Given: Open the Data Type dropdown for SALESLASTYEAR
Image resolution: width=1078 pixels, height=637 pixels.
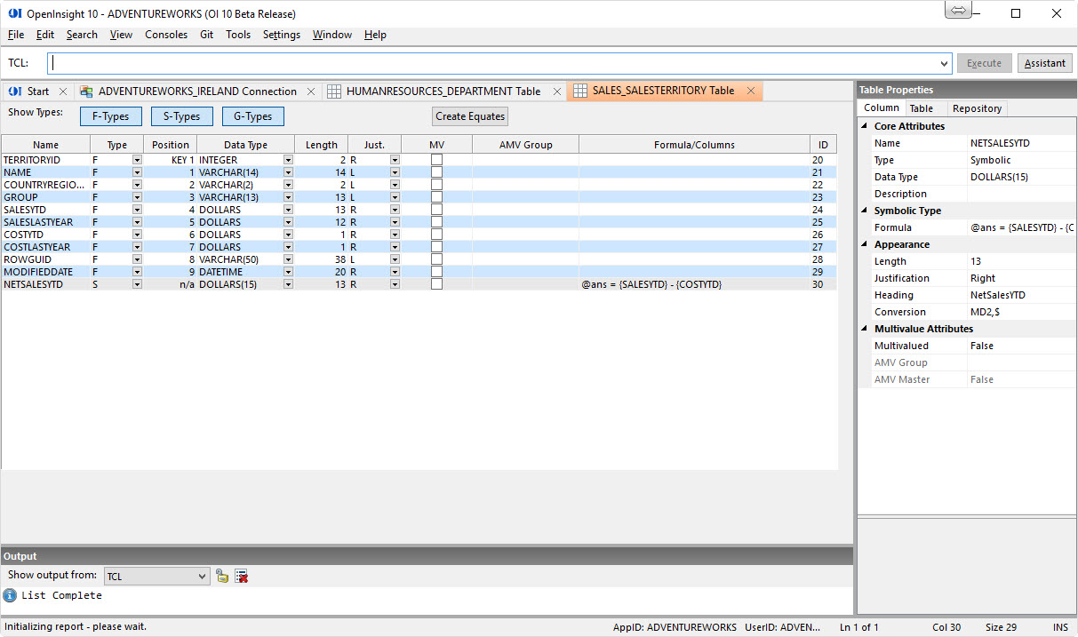Looking at the screenshot, I should tap(288, 222).
